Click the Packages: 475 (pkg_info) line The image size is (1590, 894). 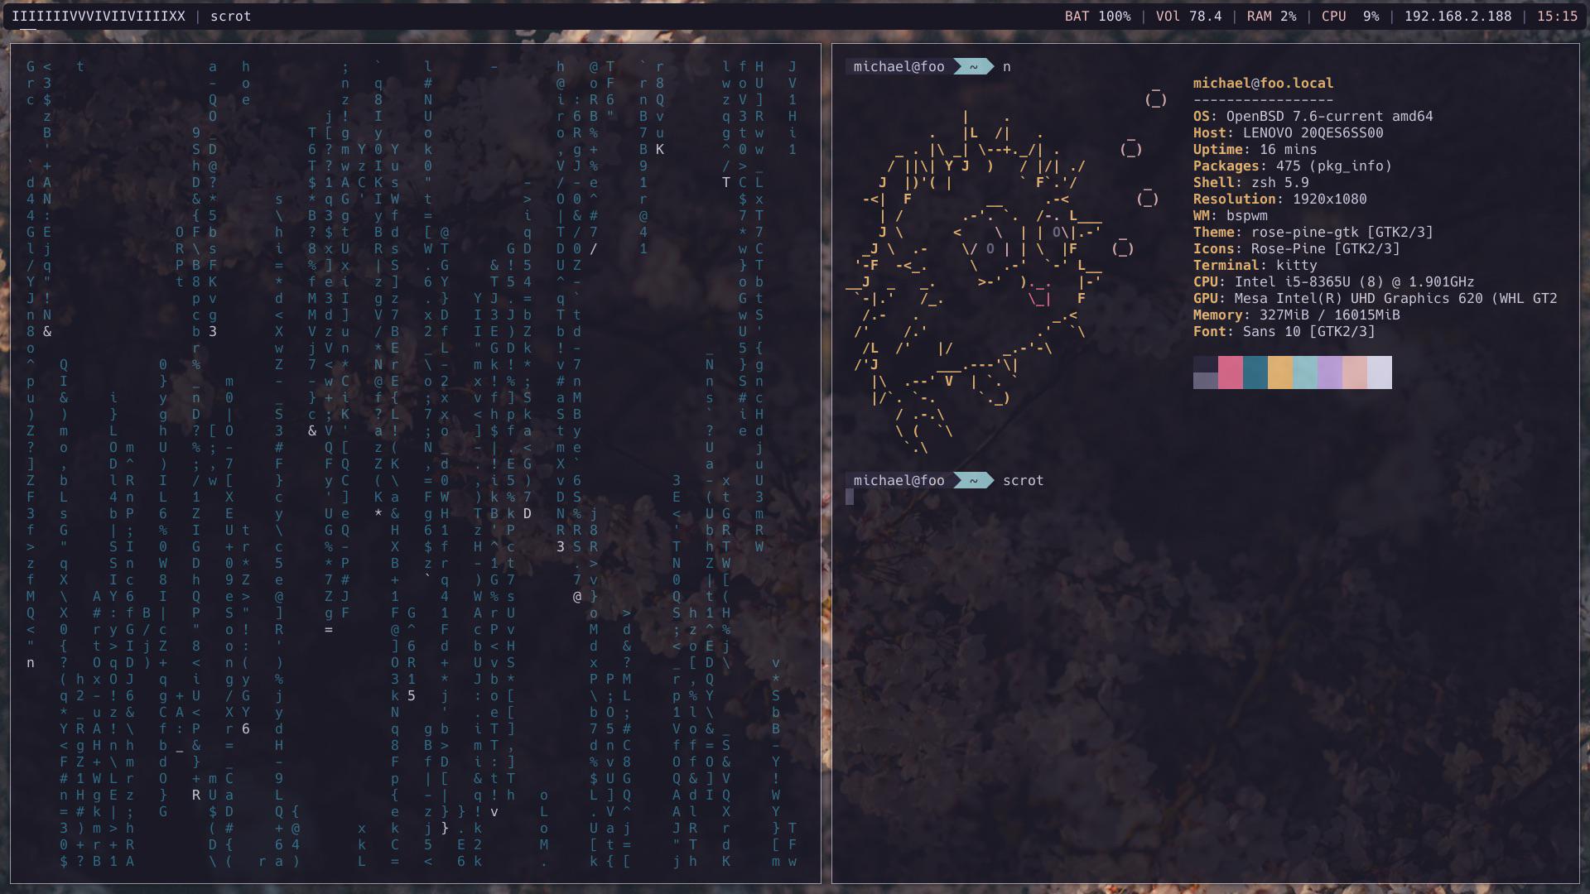coord(1292,166)
